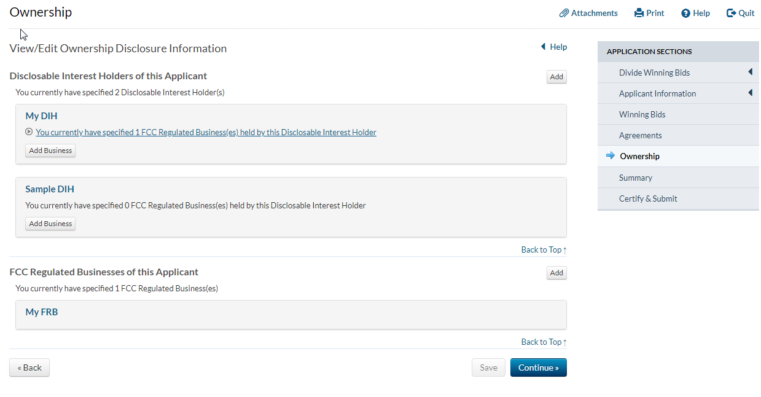Collapse the Applicant Information section arrow
The image size is (761, 397).
[750, 93]
